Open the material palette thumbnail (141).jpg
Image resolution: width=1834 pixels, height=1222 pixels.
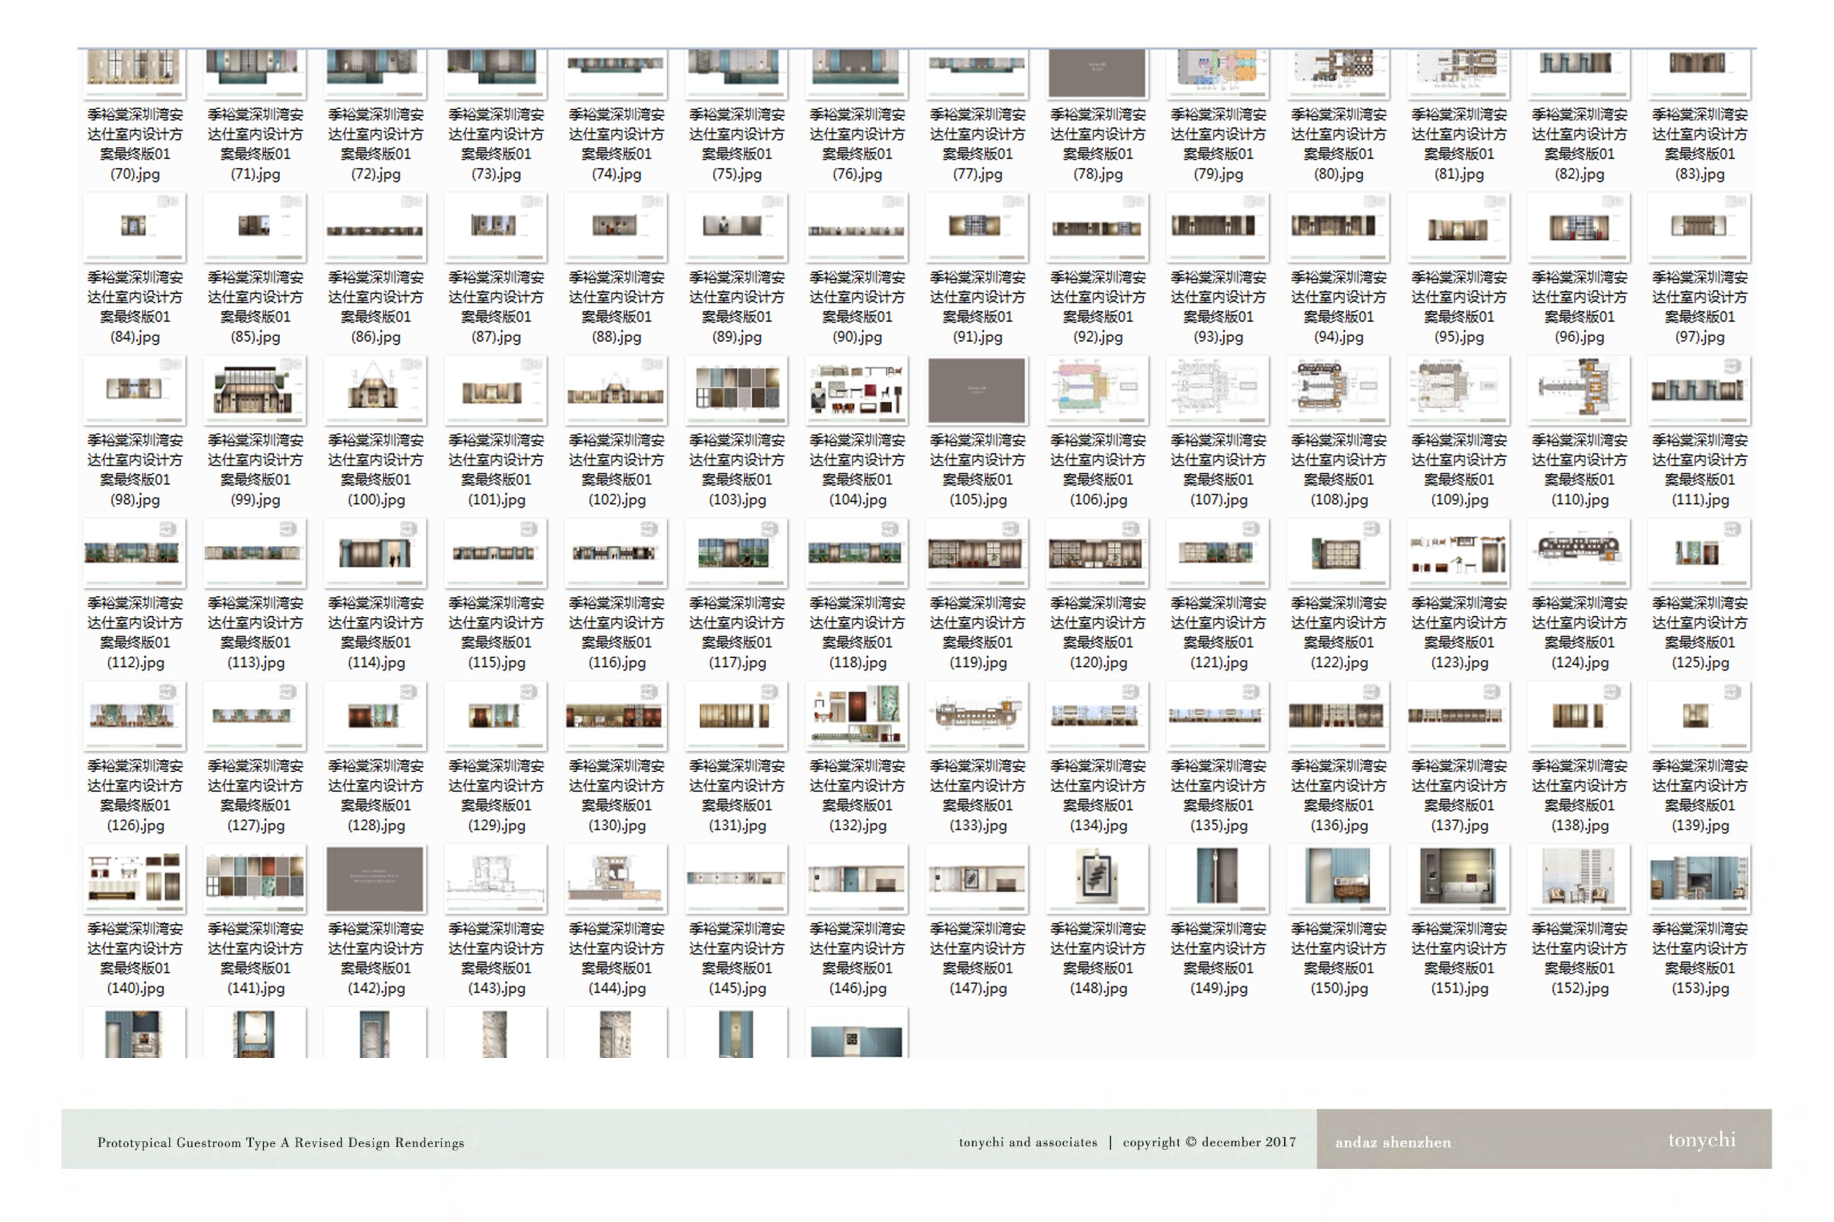255,878
